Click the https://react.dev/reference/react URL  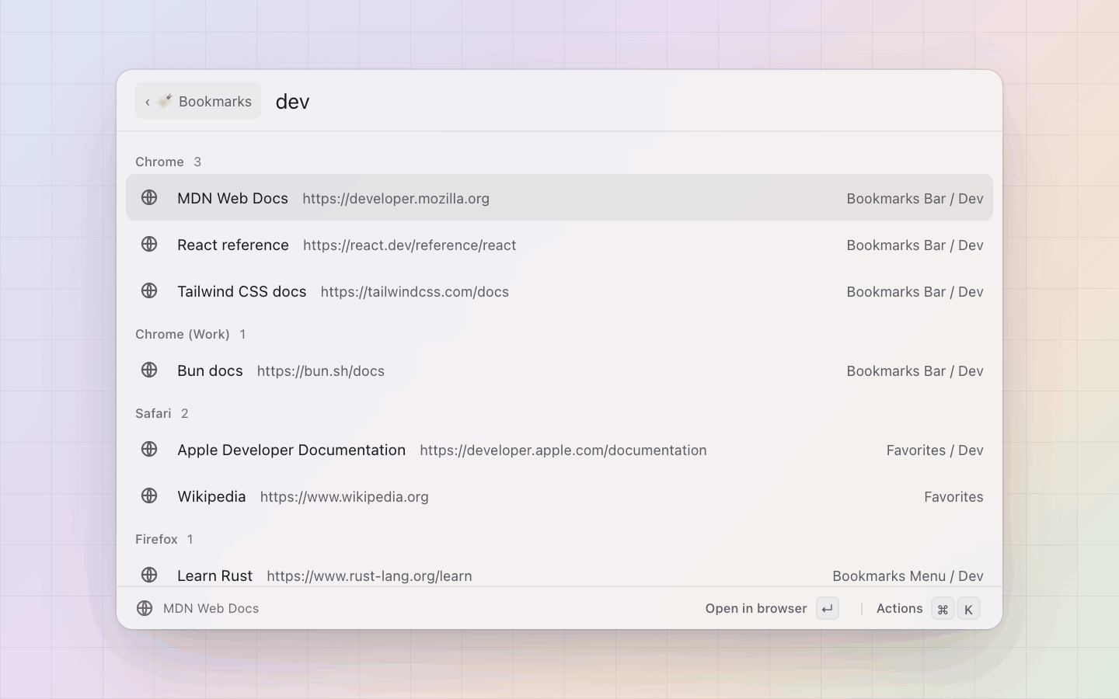410,245
